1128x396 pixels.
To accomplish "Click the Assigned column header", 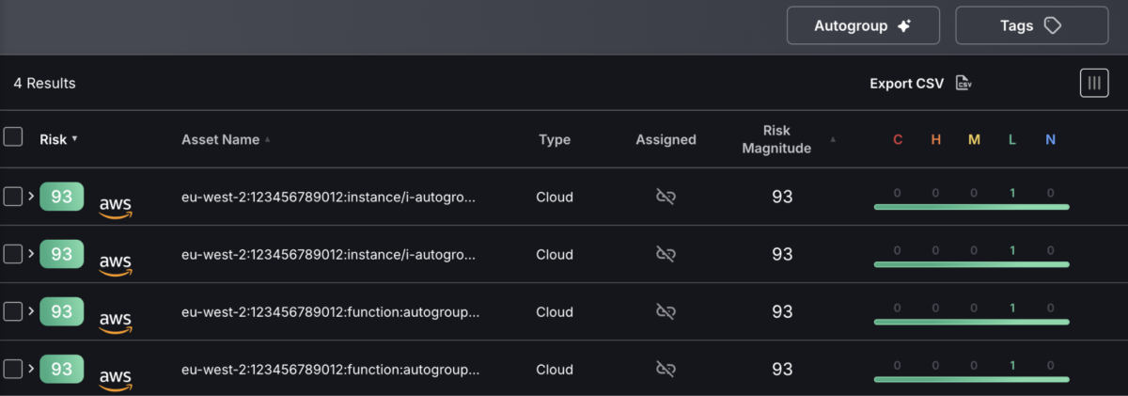I will [666, 139].
